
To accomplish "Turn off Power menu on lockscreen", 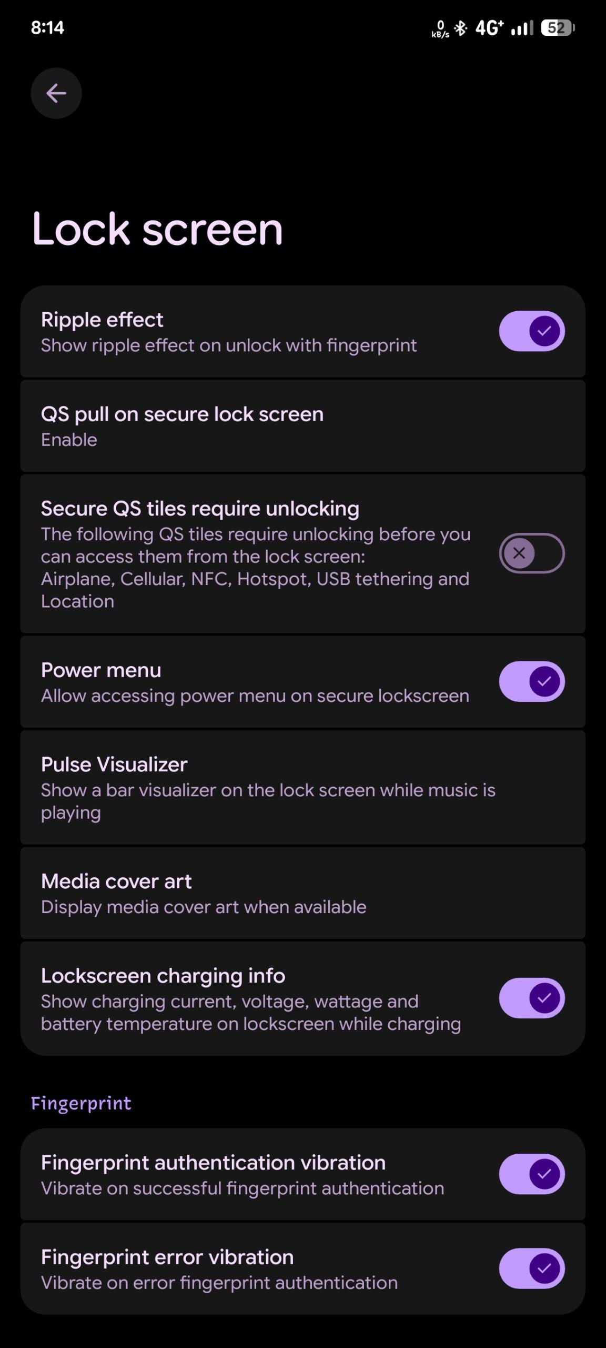I will (531, 681).
